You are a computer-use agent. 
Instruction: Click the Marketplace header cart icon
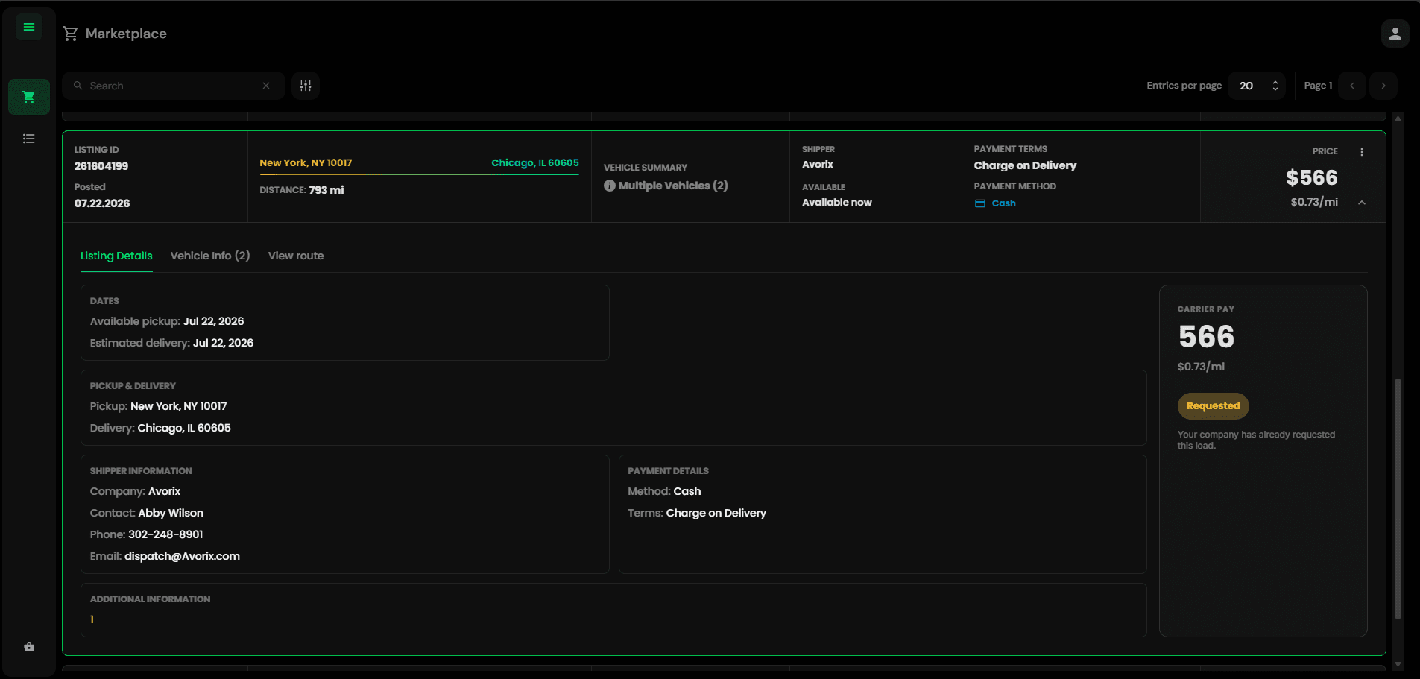(70, 34)
